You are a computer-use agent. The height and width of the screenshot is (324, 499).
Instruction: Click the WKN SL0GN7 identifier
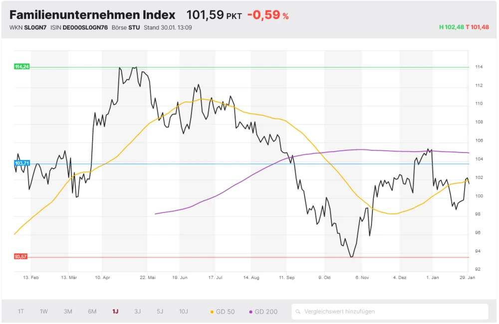(x=30, y=28)
